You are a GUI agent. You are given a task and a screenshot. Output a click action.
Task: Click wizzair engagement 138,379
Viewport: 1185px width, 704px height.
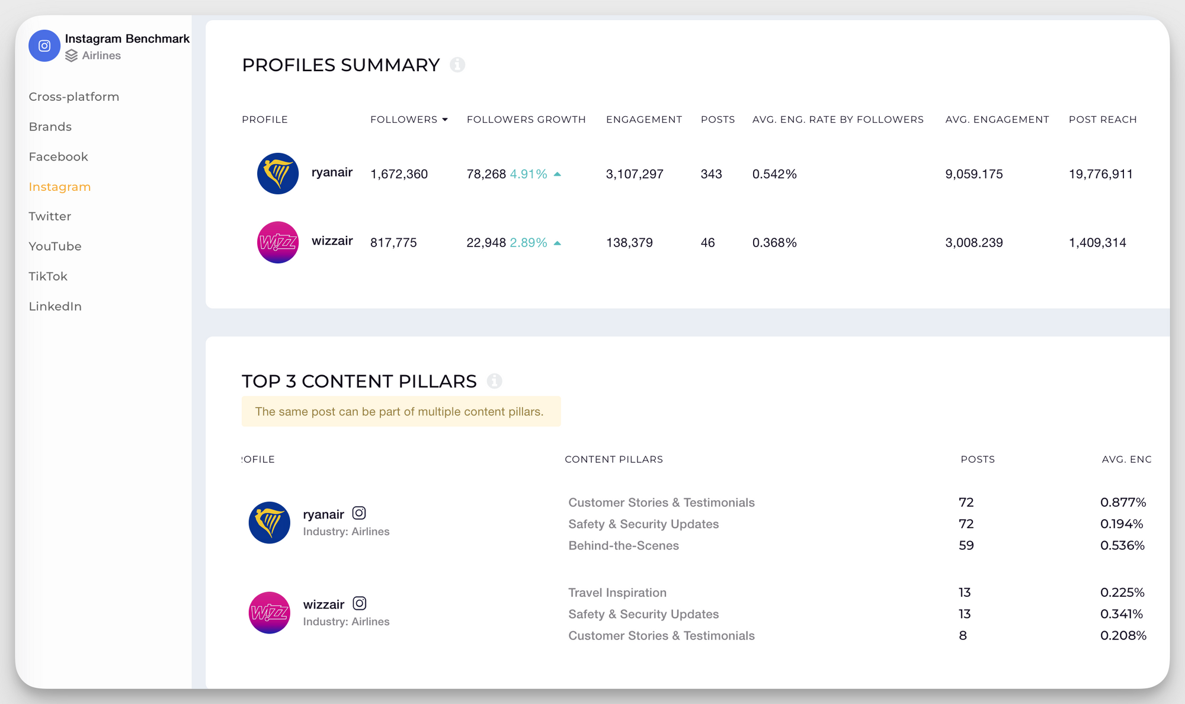(x=629, y=243)
